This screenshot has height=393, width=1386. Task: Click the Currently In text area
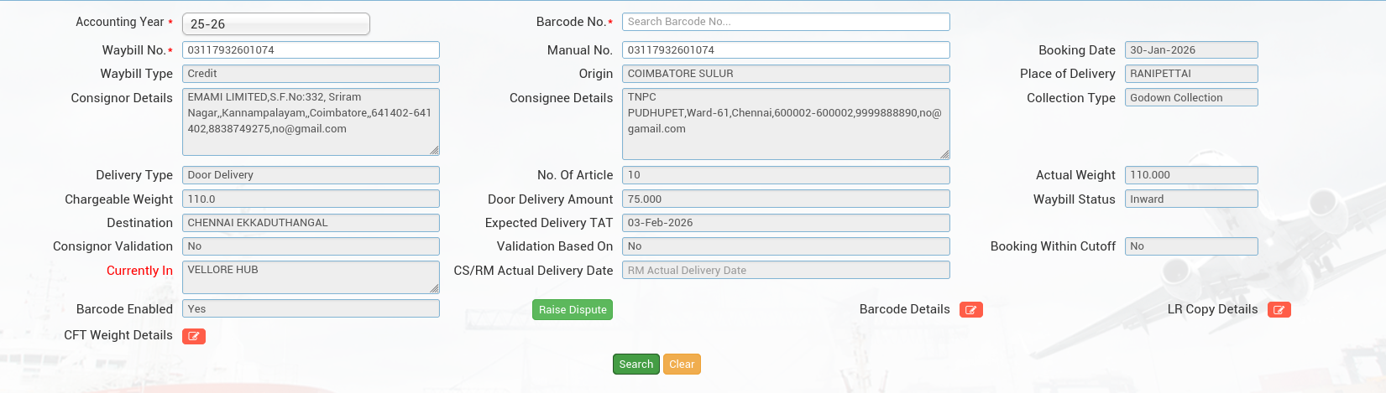311,277
